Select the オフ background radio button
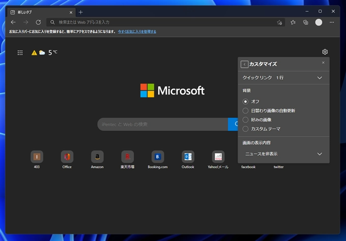The height and width of the screenshot is (241, 346). 245,101
